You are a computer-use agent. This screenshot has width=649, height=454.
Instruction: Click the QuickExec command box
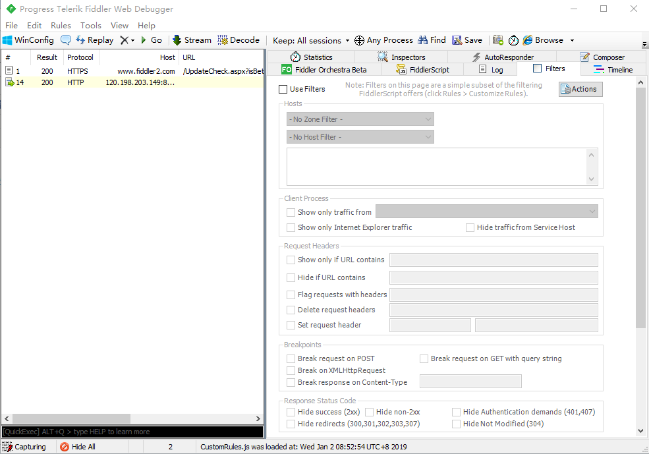(x=132, y=432)
